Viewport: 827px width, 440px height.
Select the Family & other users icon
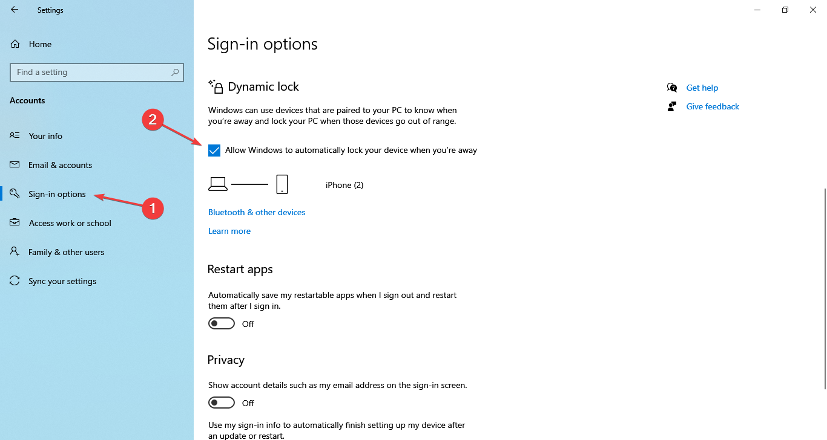click(x=14, y=251)
